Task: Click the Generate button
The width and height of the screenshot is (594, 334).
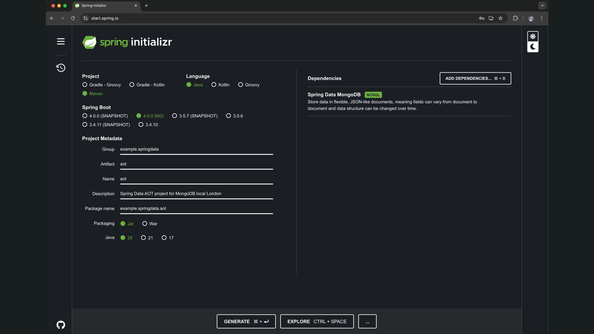Action: click(x=246, y=322)
